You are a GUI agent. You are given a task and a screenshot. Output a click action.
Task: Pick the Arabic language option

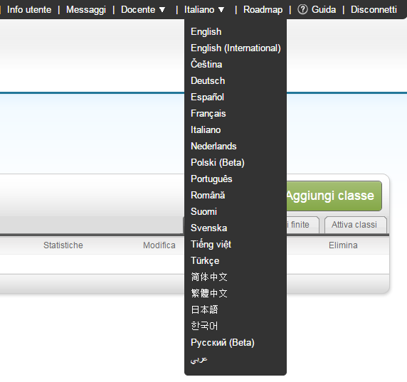point(199,359)
